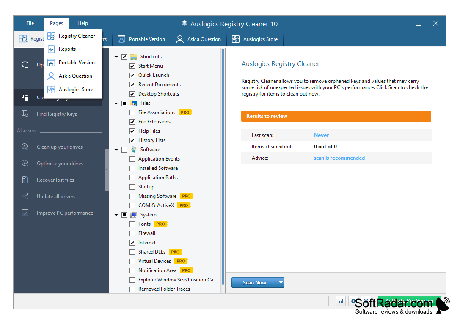Enable the Application Events checkbox
The height and width of the screenshot is (325, 460).
(132, 159)
